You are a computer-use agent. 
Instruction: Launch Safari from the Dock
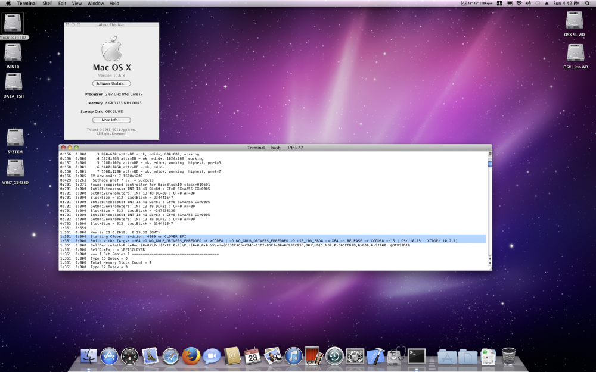(170, 357)
